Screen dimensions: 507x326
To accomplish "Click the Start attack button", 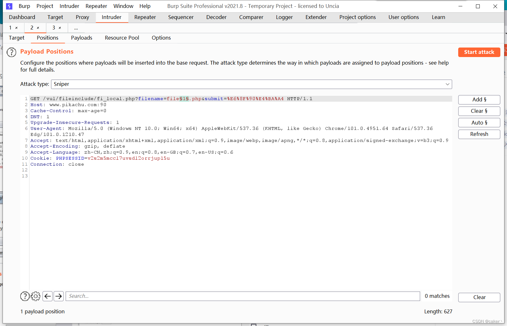I will [479, 52].
